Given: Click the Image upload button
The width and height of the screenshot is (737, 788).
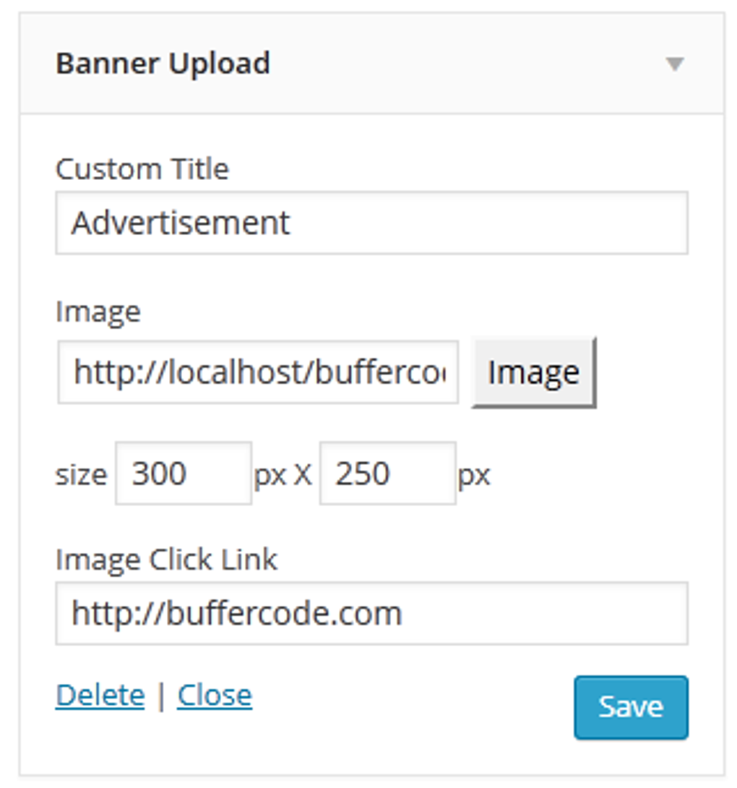Looking at the screenshot, I should click(532, 372).
